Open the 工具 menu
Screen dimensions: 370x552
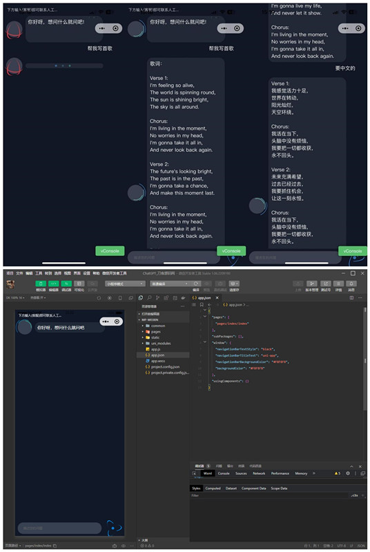(39, 273)
